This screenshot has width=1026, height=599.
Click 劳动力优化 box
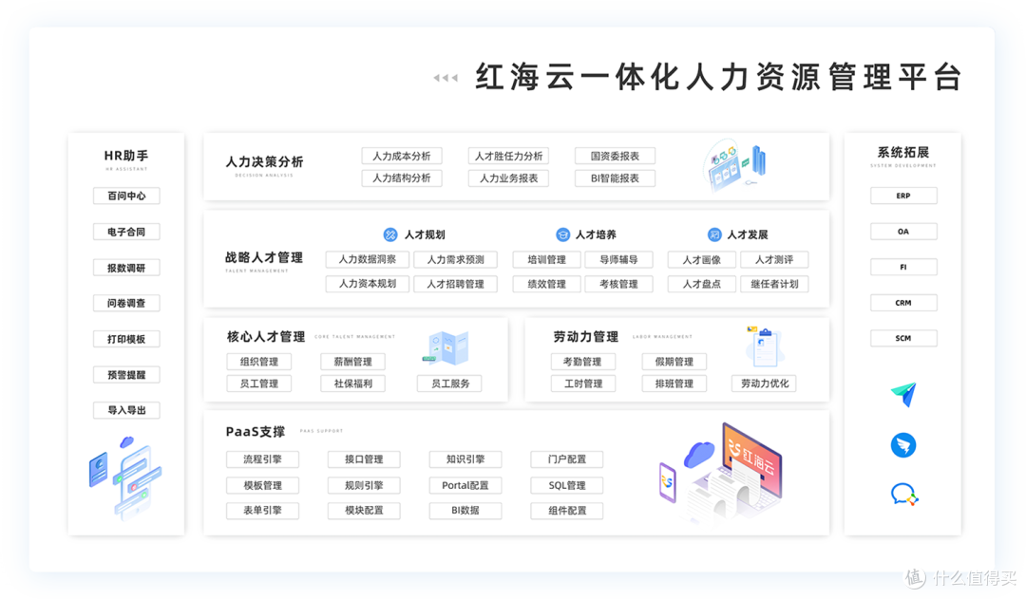(x=764, y=384)
